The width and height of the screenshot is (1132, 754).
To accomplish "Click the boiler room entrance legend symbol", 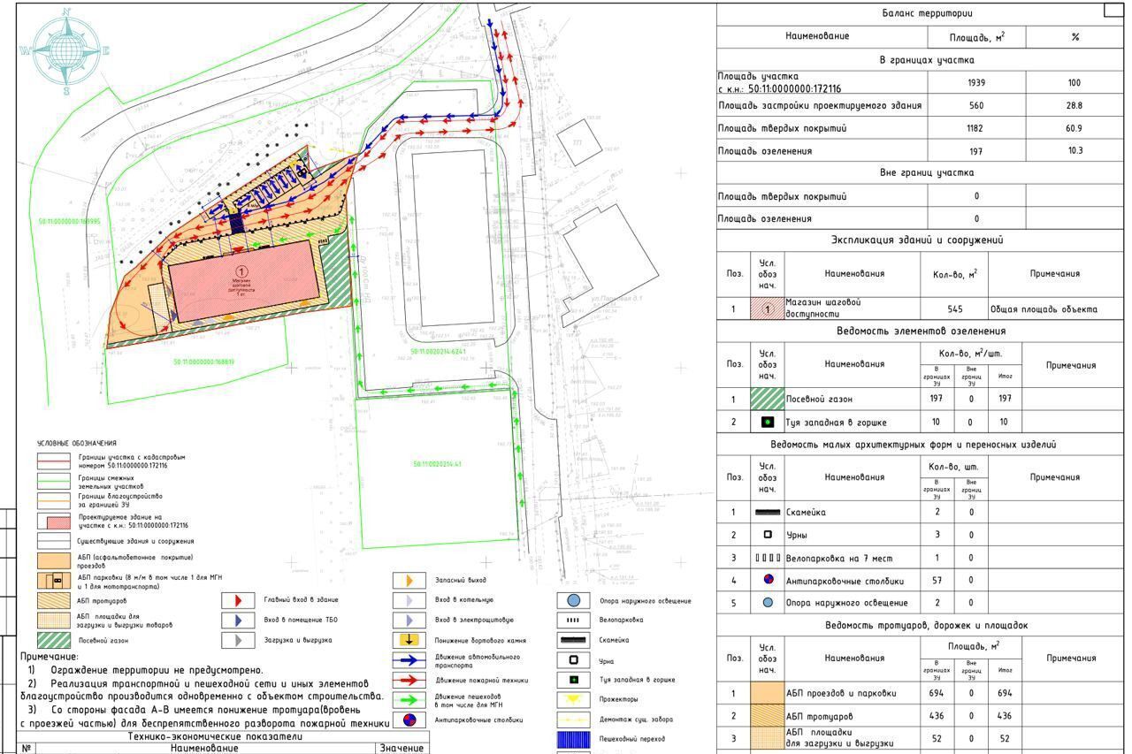I will 409,600.
